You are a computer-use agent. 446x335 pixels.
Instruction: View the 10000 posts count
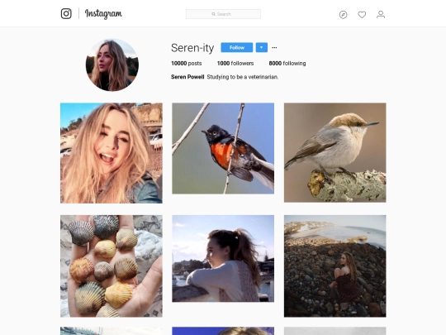click(x=187, y=63)
